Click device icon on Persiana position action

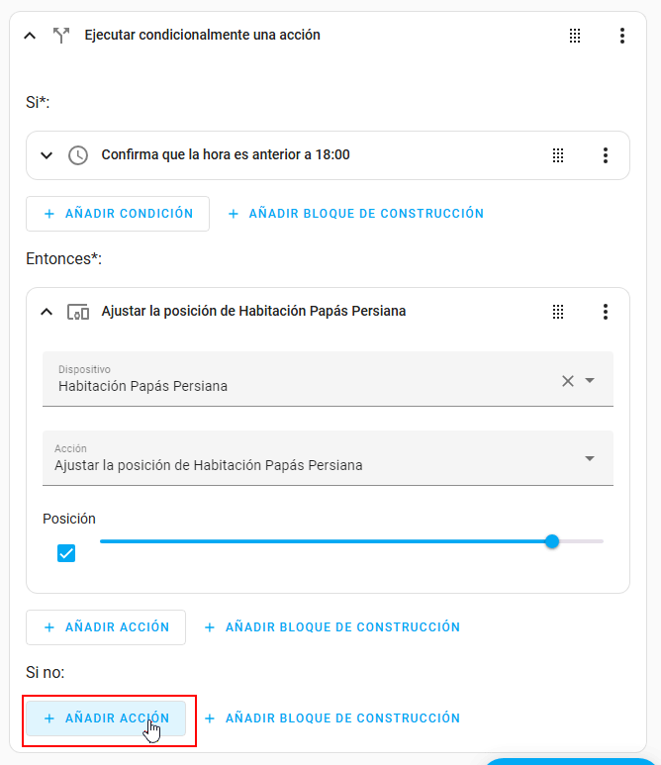click(x=78, y=312)
